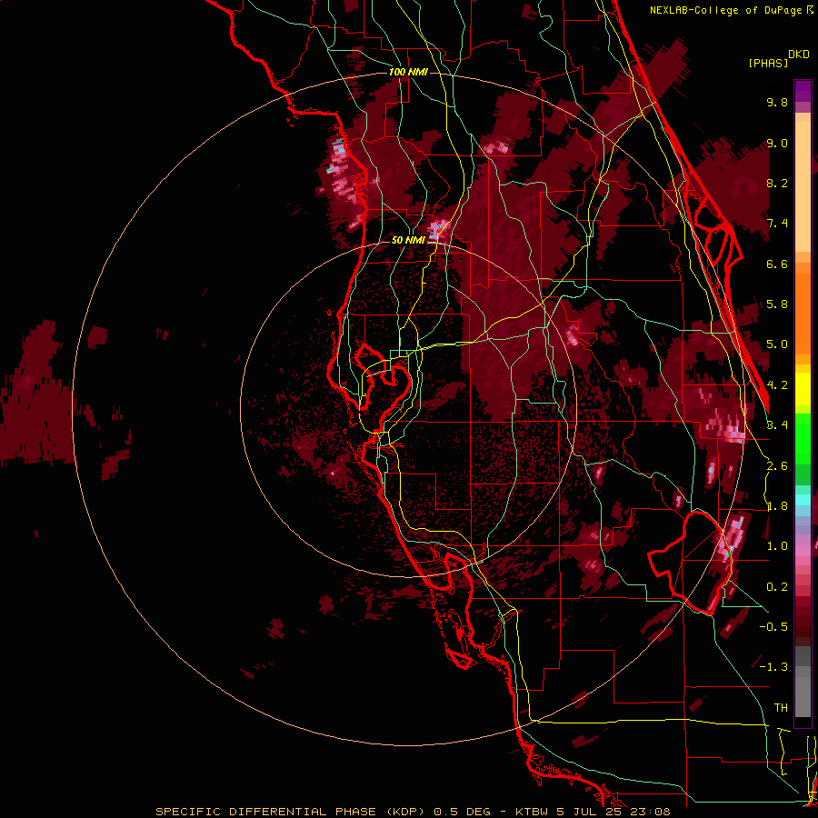
Task: Click the 7.4 scale value
Action: click(x=777, y=224)
